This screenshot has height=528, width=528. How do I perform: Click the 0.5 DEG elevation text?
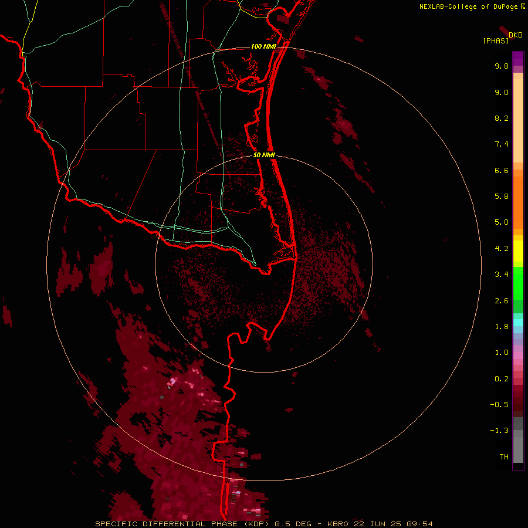click(294, 524)
